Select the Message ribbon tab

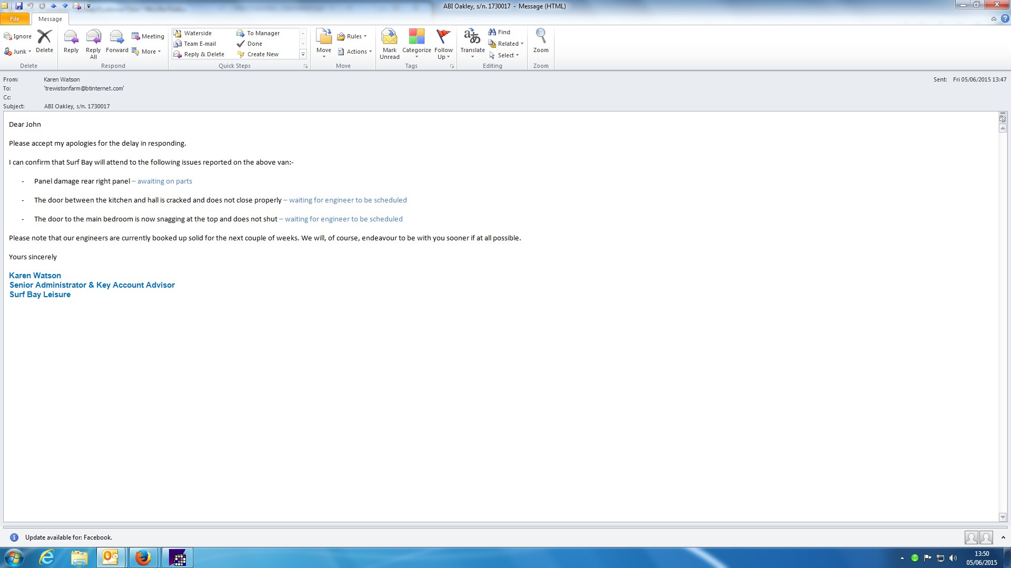tap(50, 19)
